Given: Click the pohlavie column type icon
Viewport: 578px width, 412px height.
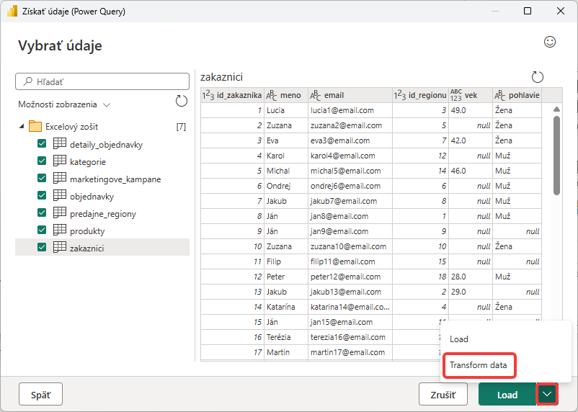Looking at the screenshot, I should (500, 95).
